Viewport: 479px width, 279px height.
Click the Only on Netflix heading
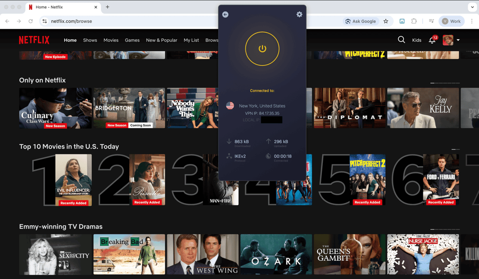43,80
